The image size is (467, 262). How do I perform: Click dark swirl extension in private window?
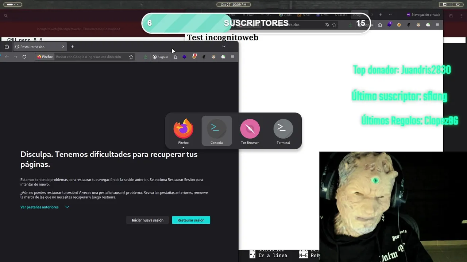click(409, 25)
